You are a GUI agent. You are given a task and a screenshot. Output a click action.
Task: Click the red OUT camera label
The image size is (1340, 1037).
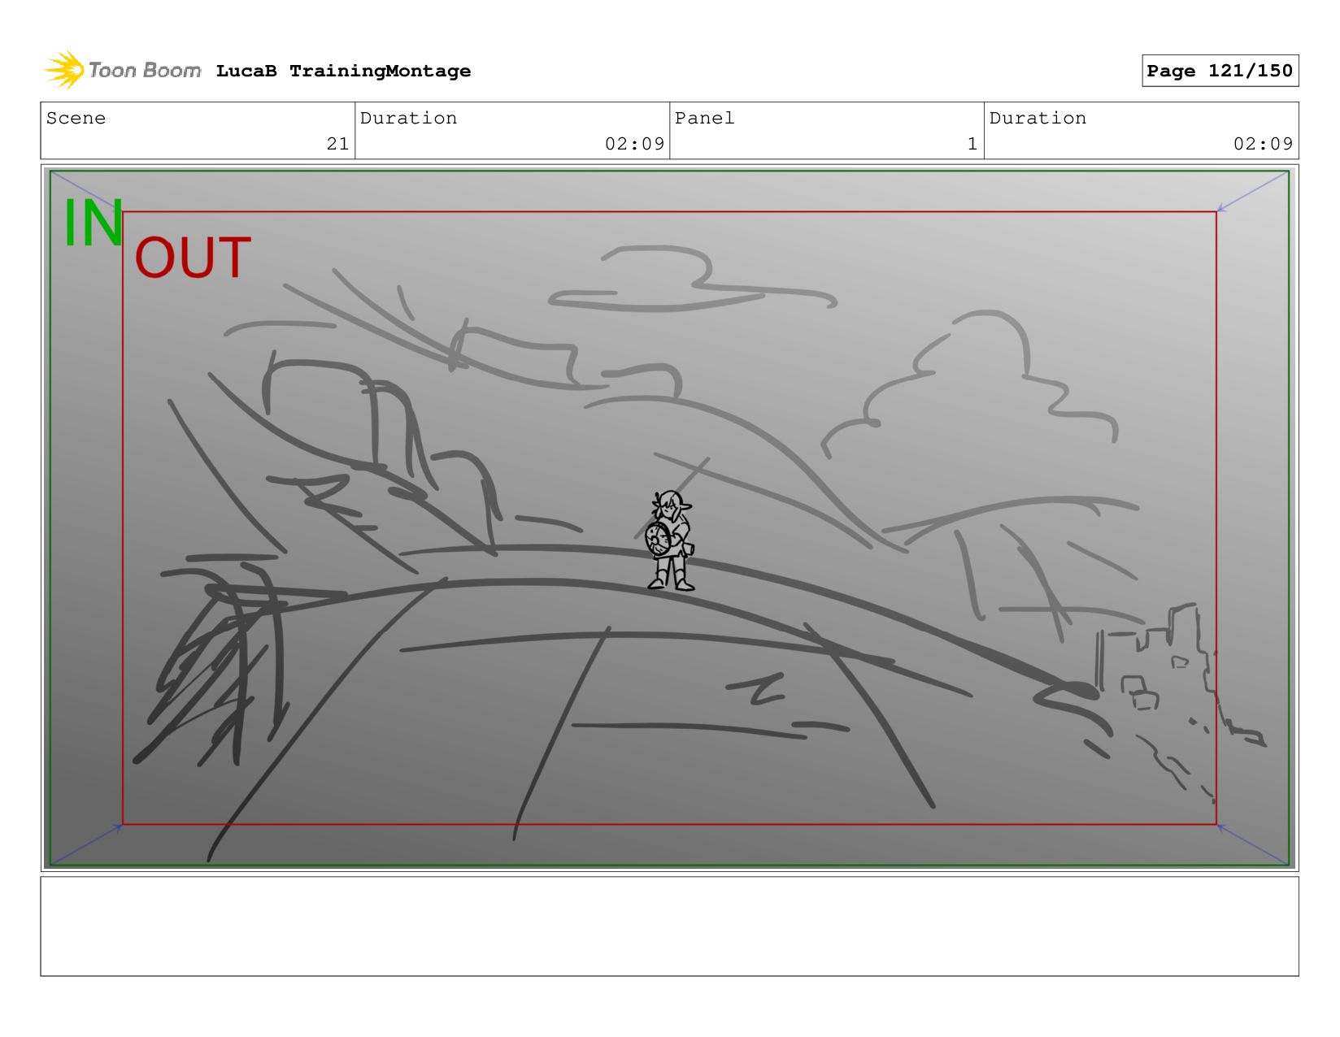point(193,258)
